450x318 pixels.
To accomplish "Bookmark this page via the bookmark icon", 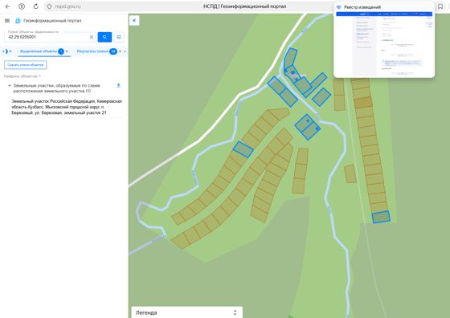I will (x=440, y=6).
